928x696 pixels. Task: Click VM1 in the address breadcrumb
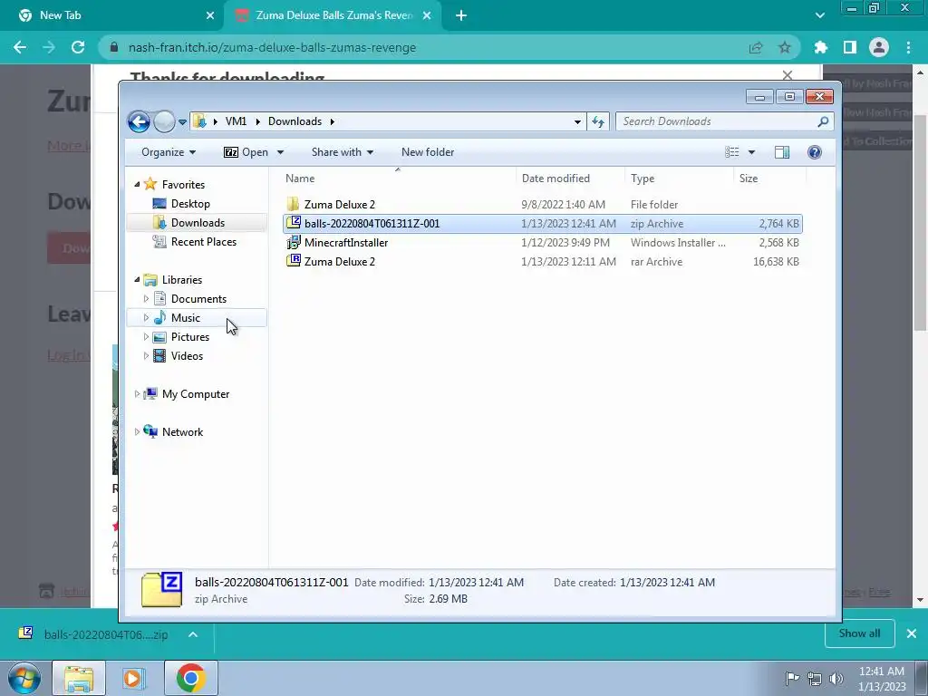pyautogui.click(x=236, y=121)
